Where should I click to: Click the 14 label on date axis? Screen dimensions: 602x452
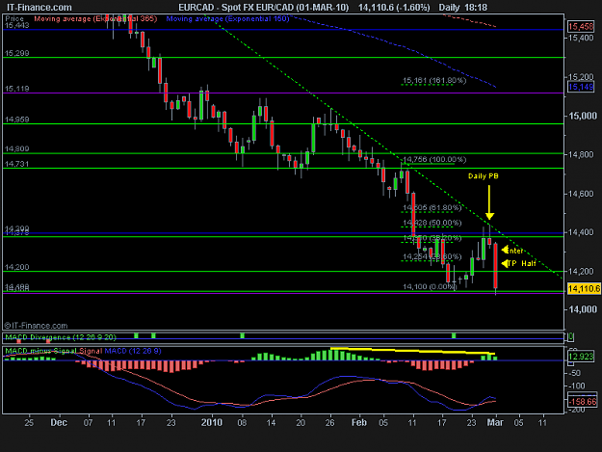coord(271,423)
